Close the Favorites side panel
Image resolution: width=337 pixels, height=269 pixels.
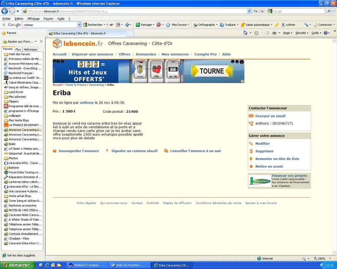coord(41,41)
